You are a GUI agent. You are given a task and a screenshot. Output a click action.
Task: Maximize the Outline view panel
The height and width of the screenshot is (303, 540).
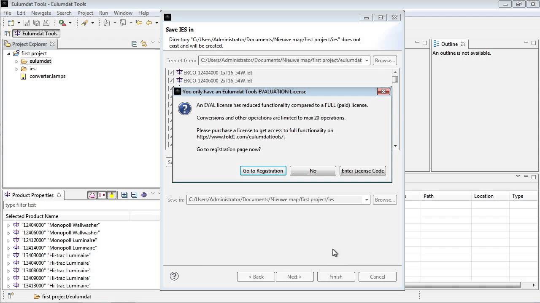coord(534,43)
